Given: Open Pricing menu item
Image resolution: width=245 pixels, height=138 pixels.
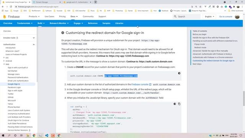Looking at the screenshot, I should (x=62, y=16).
